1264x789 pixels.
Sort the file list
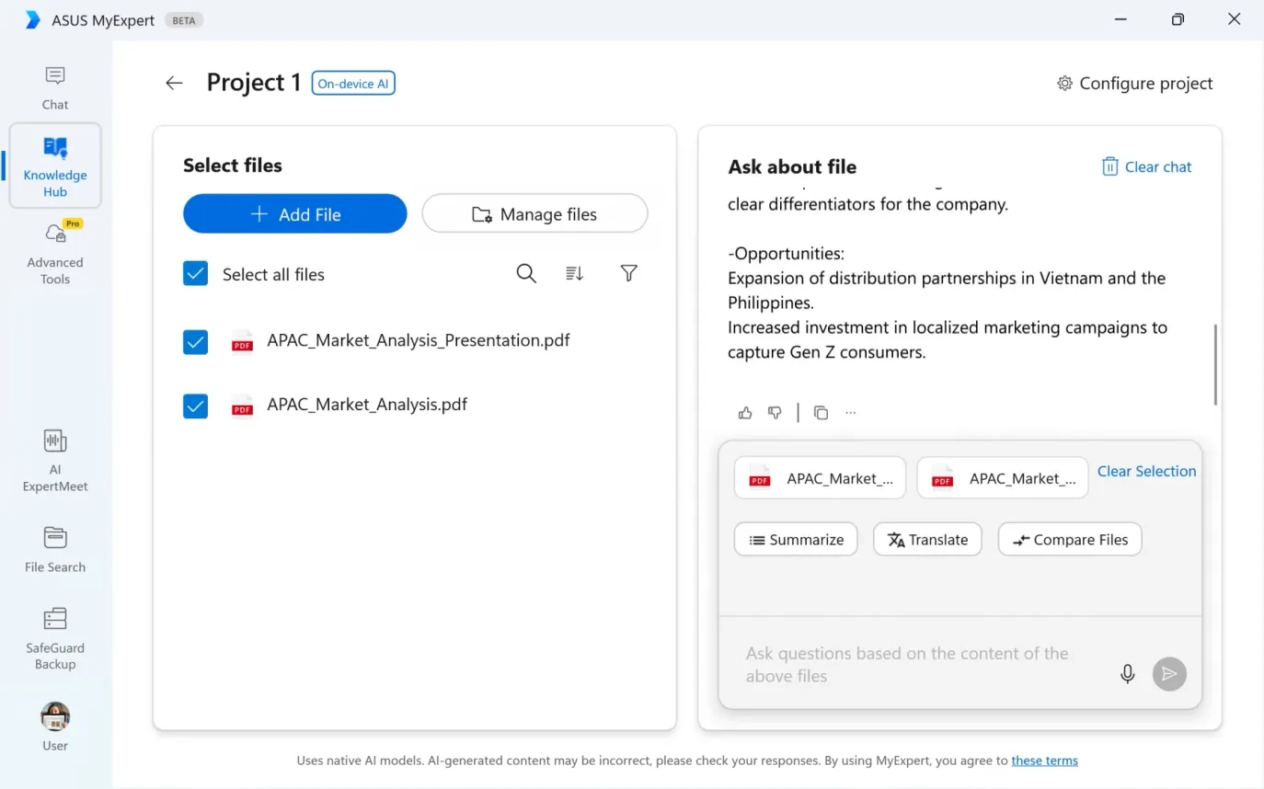point(574,273)
